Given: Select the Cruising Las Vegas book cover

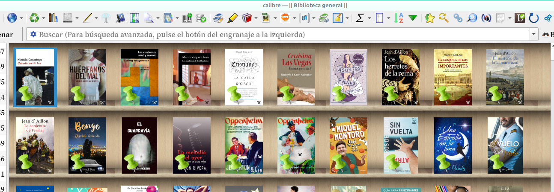Looking at the screenshot, I should click(296, 77).
